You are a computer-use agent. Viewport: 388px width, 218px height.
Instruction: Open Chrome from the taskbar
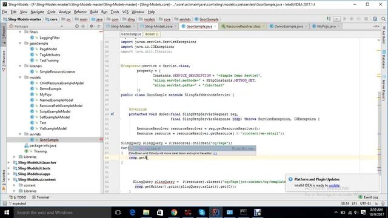point(174,213)
